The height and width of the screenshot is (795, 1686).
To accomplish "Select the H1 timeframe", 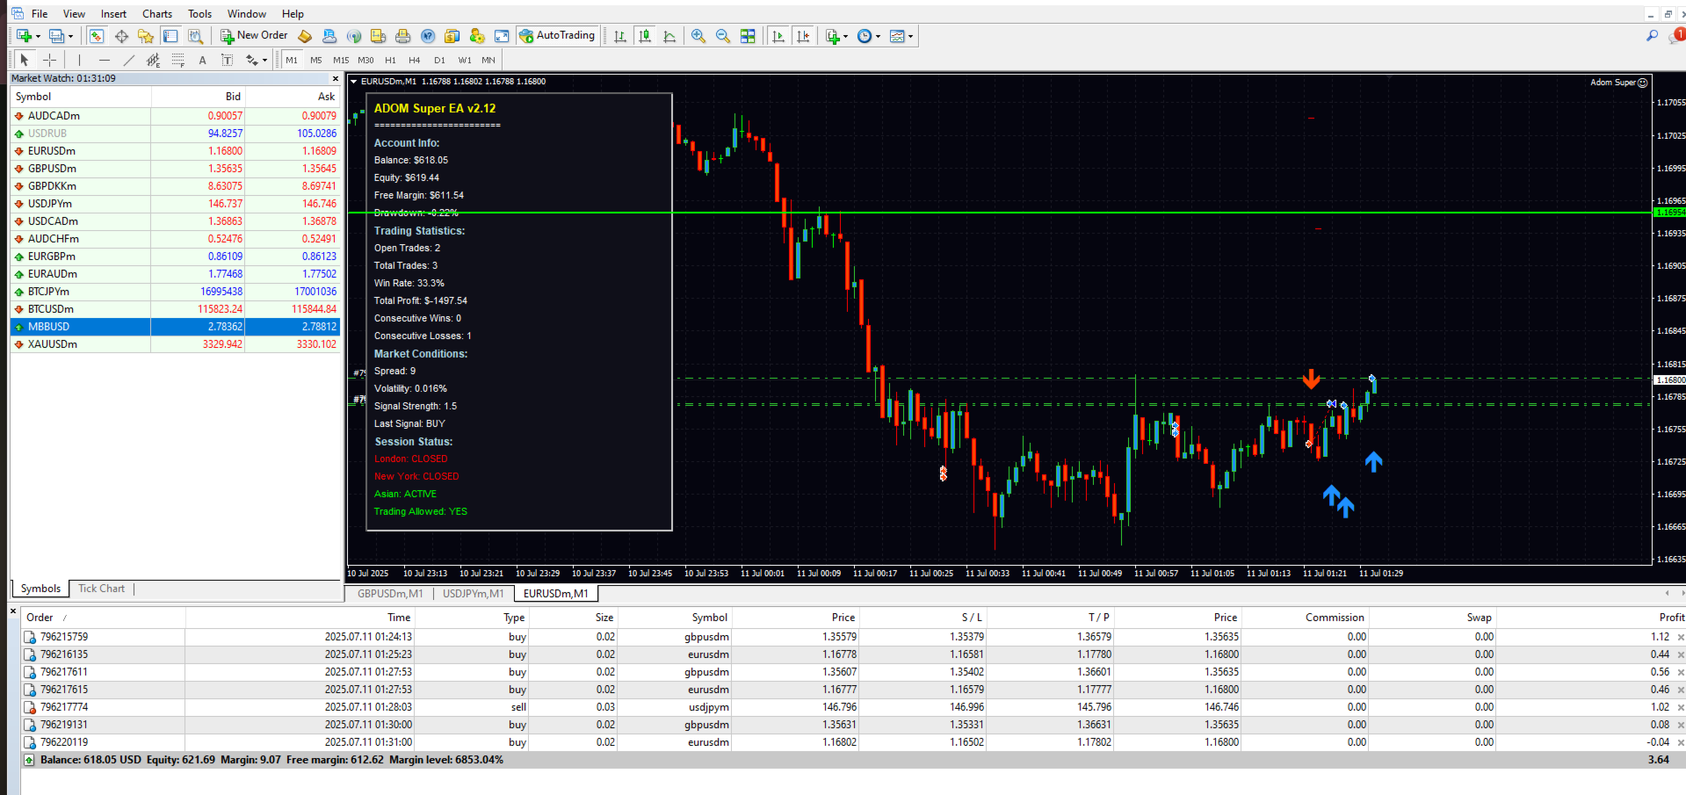I will click(x=390, y=60).
